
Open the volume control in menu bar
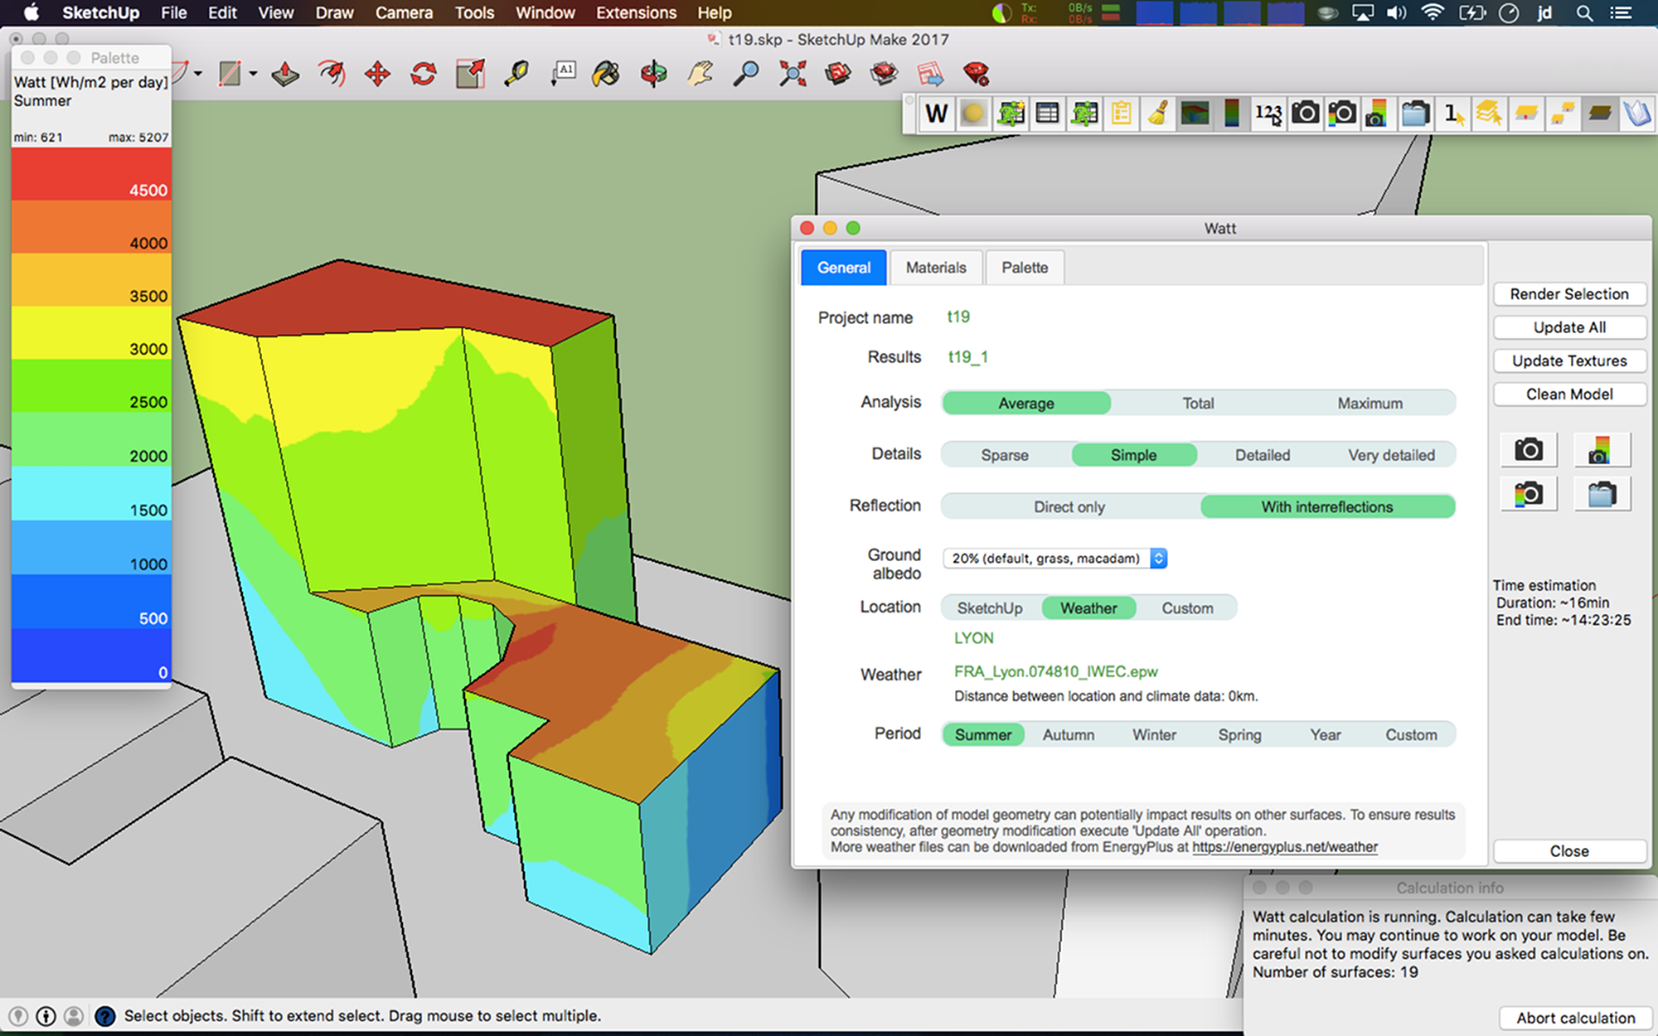pos(1397,13)
